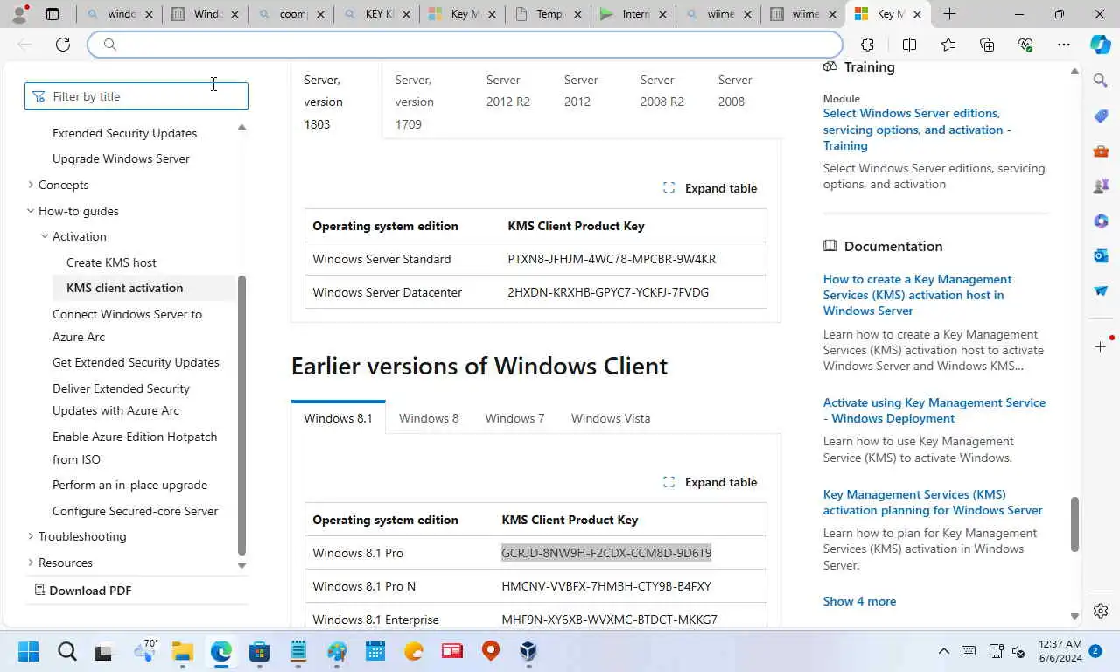
Task: Open Edge Settings and more menu
Action: point(1064,45)
